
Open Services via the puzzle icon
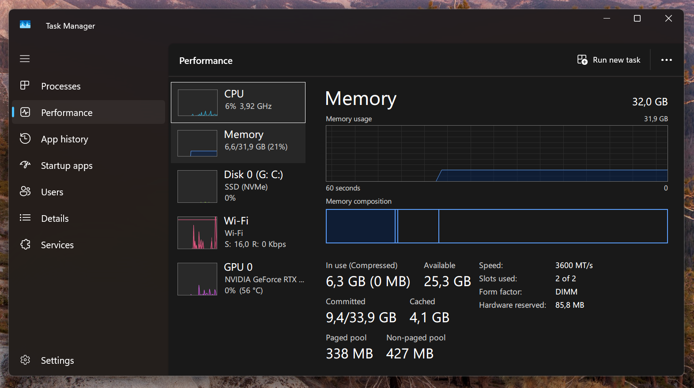coord(25,244)
